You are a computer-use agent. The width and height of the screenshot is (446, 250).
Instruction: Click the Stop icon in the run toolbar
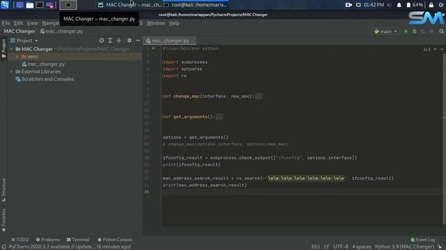click(431, 31)
